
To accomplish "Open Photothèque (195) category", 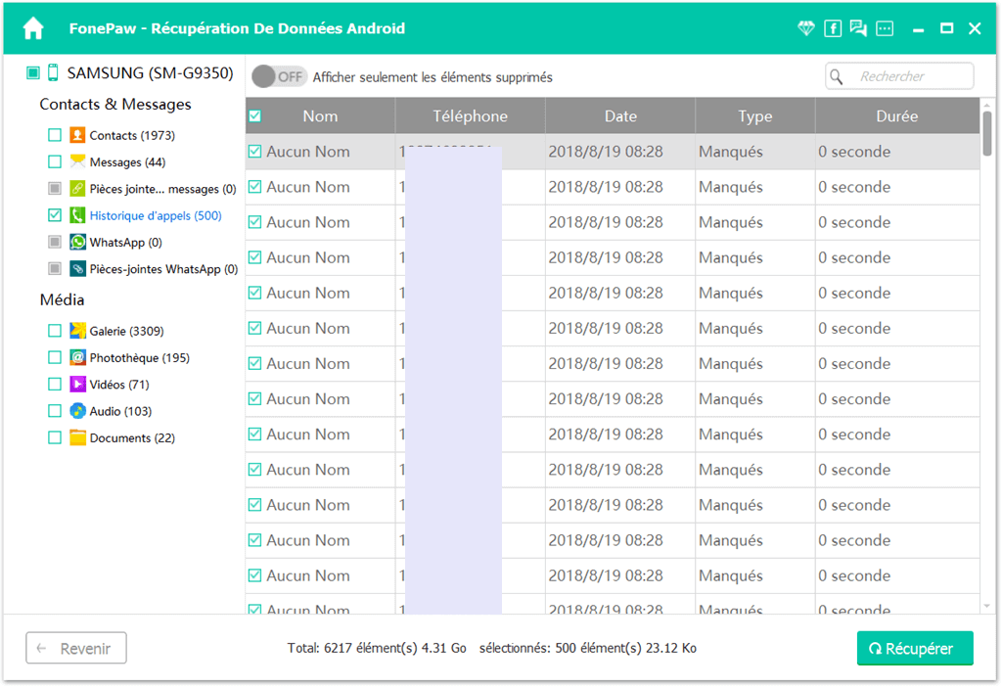I will tap(140, 358).
